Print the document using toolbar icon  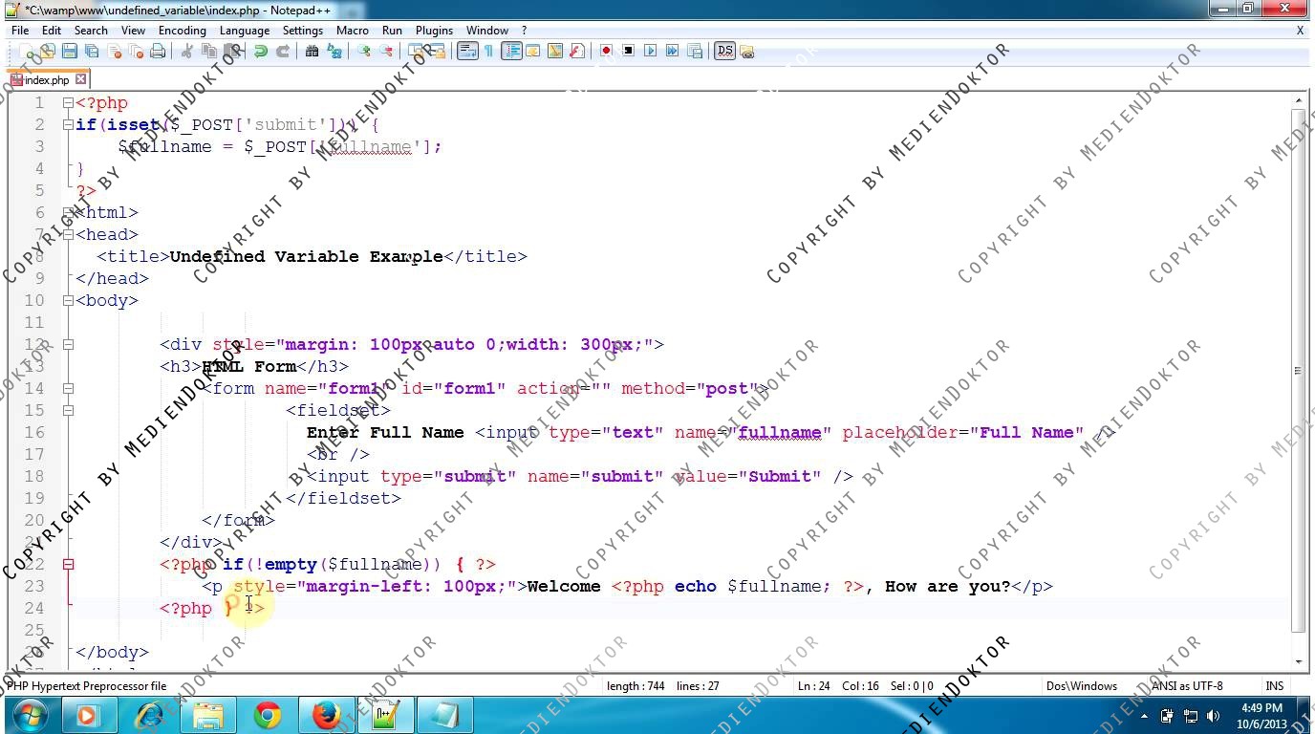click(x=158, y=51)
